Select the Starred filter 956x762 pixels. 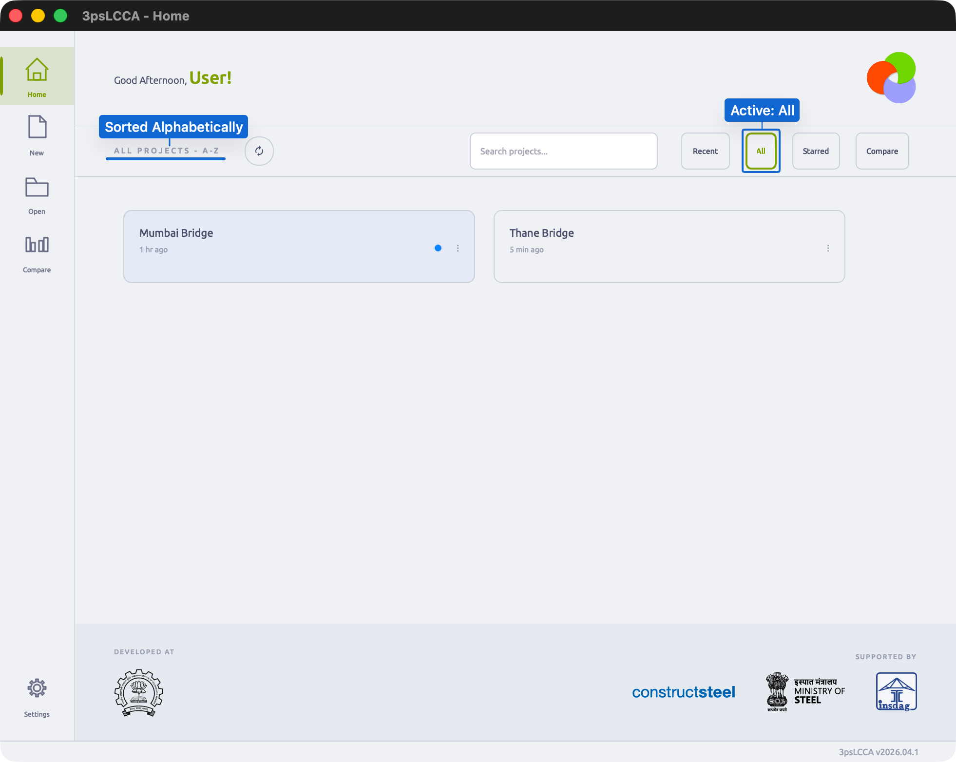[816, 151]
